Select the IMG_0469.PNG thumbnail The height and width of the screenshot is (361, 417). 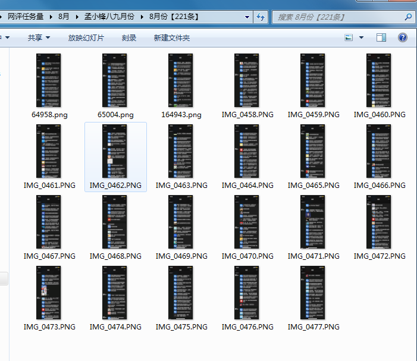(x=181, y=222)
